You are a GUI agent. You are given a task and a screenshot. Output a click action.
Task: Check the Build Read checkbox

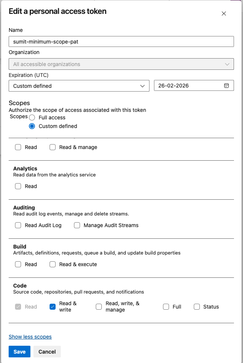pyautogui.click(x=18, y=264)
